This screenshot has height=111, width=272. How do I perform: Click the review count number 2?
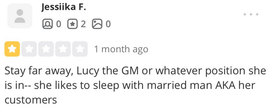(83, 24)
